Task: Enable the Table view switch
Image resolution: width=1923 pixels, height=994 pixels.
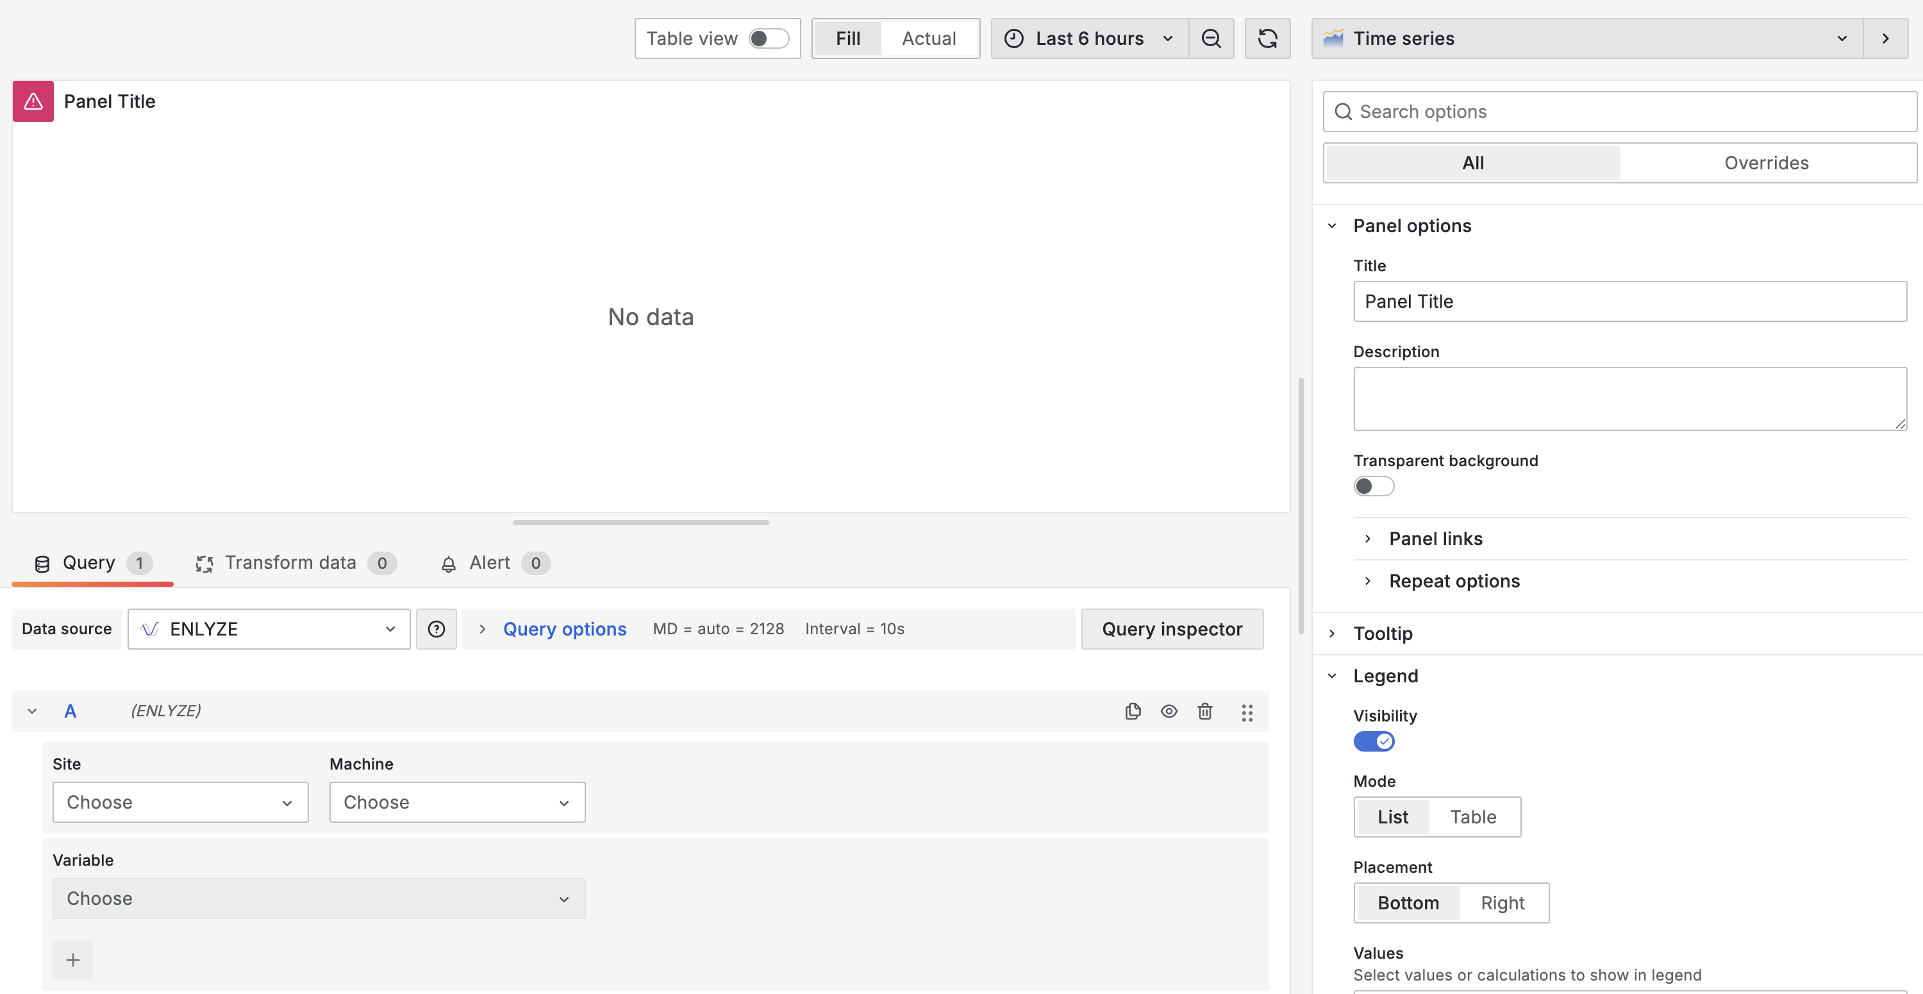Action: (768, 39)
